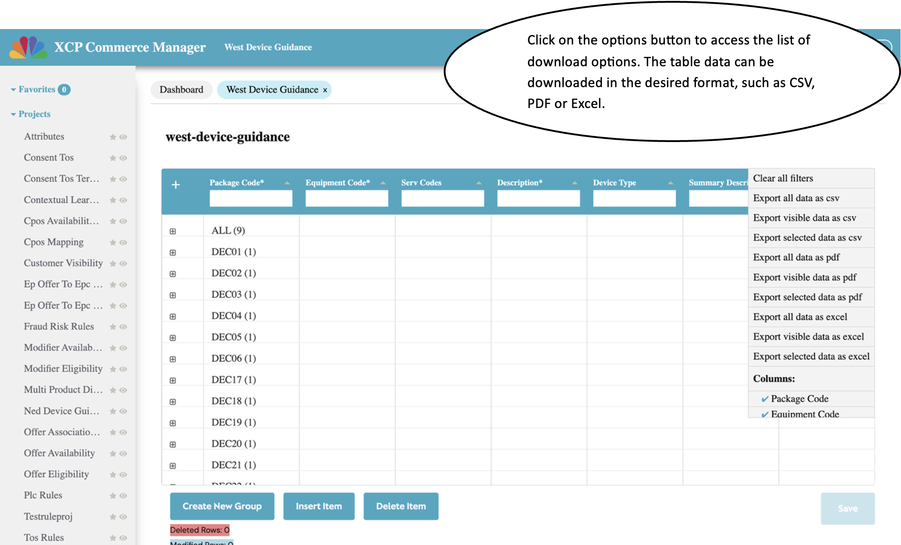Expand the DEC01 (1) group row
The image size is (901, 545).
click(173, 252)
